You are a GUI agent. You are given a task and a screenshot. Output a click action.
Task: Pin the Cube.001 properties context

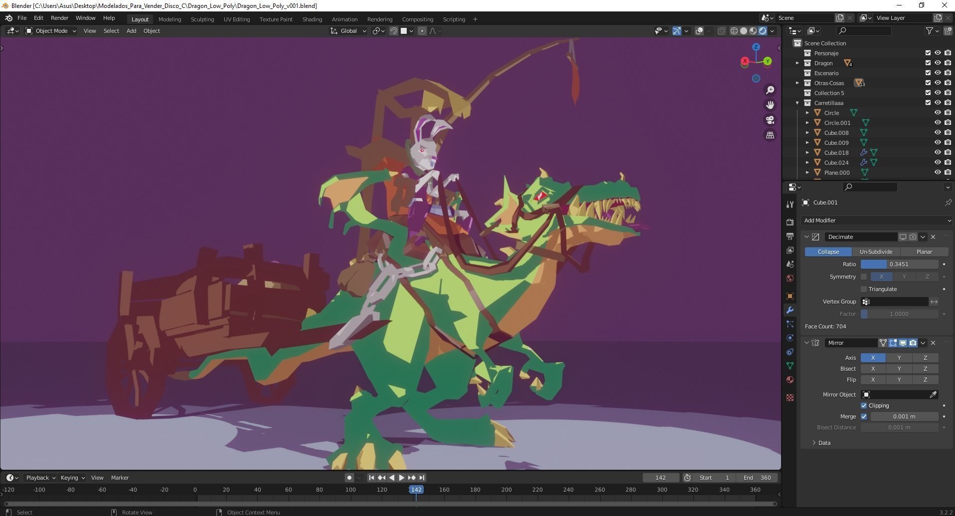point(948,203)
